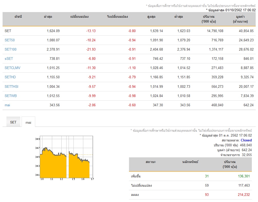This screenshot has width=258, height=202.
Task: Click the หลักทรัพย์ column header
Action: point(190,162)
